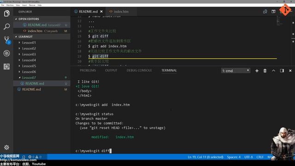
Task: Create a new terminal with plus icon
Action: pyautogui.click(x=257, y=71)
